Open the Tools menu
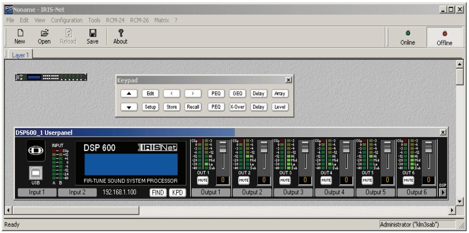This screenshot has height=233, width=469. click(x=94, y=20)
